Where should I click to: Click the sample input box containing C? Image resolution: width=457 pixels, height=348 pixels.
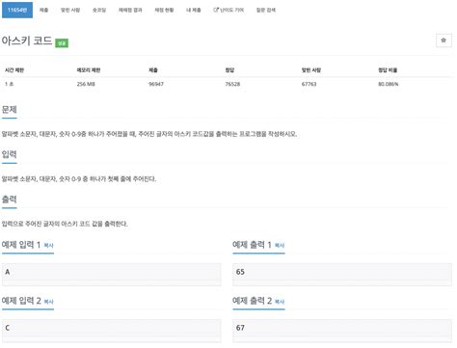coord(112,331)
